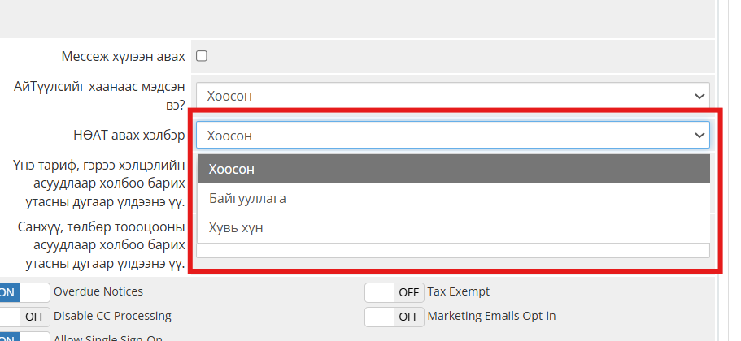Open the "АйТүүлсийг хаанаас мэдсэн вэ?" dropdown
The width and height of the screenshot is (741, 341).
pos(452,96)
